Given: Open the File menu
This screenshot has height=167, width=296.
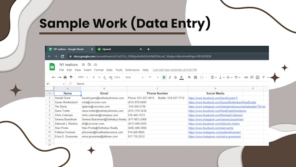Looking at the screenshot, I should click(61, 70).
